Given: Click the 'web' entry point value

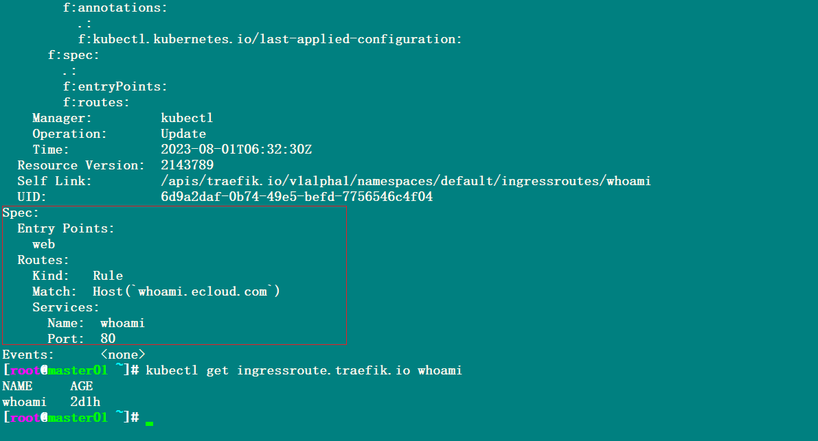Looking at the screenshot, I should coord(44,245).
